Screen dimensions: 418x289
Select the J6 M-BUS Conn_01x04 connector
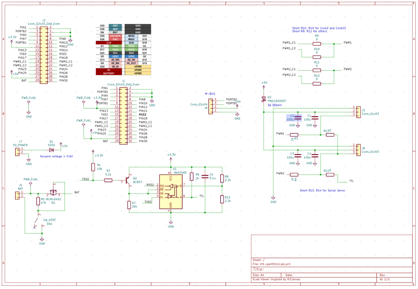click(211, 107)
